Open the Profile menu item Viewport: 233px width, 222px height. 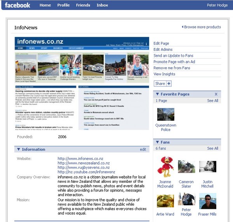click(x=64, y=5)
